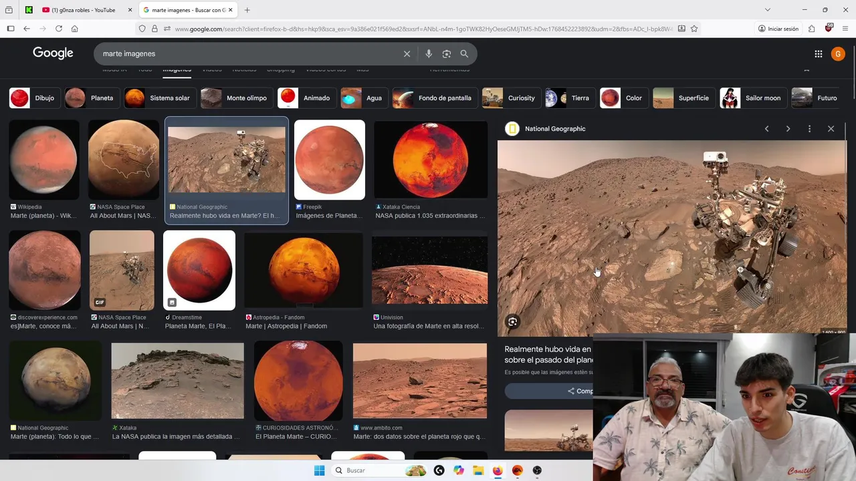Viewport: 856px width, 481px height.
Task: Select the Agua filter chip
Action: 363,98
